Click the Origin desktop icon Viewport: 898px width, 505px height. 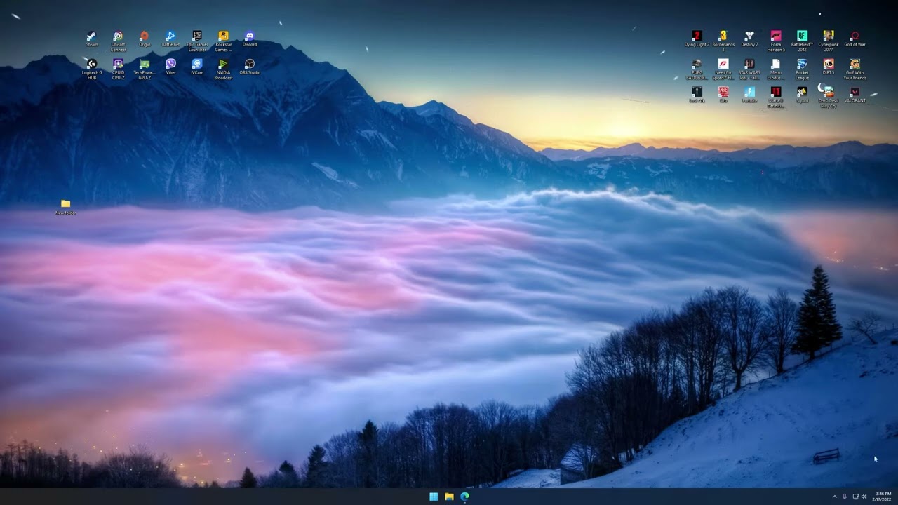[145, 39]
